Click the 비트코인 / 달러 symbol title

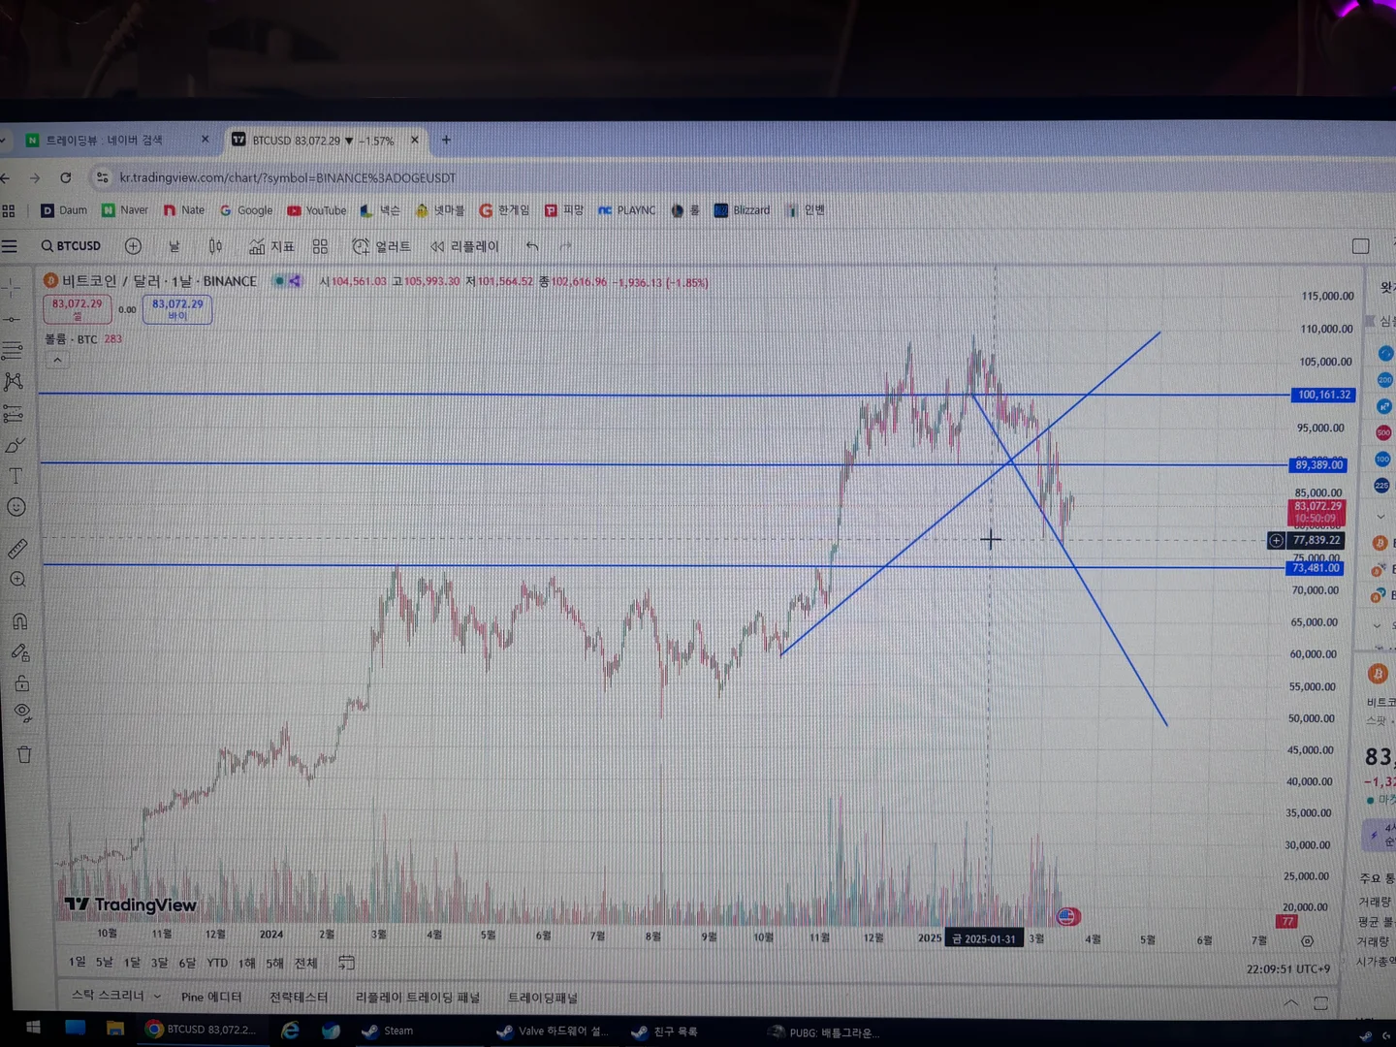[x=111, y=281]
